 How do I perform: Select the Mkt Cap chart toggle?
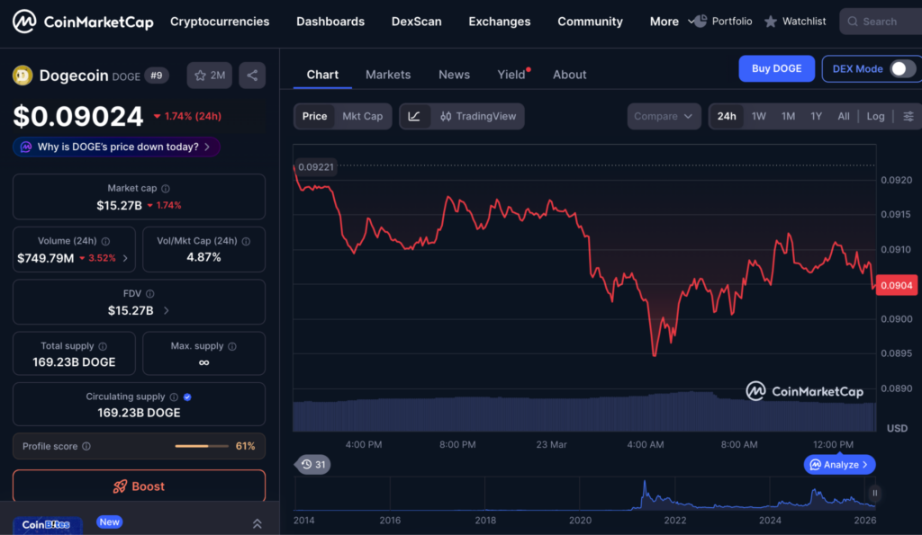pyautogui.click(x=362, y=116)
